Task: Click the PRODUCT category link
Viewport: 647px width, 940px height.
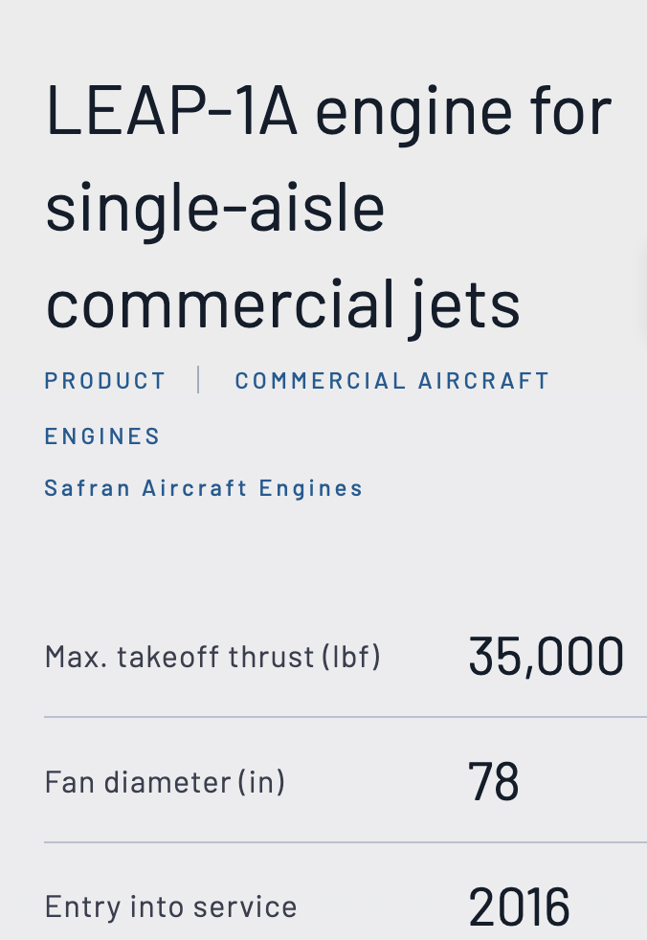Action: pos(105,381)
